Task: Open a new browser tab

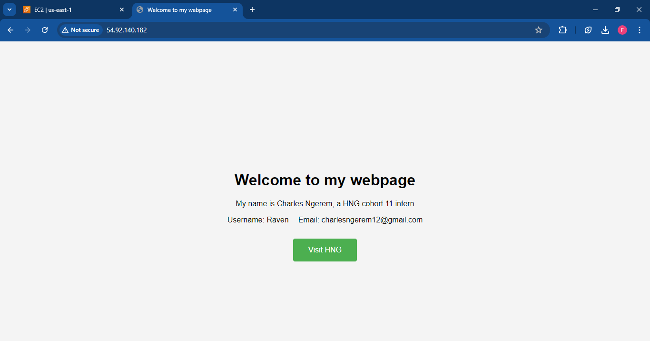Action: (252, 9)
